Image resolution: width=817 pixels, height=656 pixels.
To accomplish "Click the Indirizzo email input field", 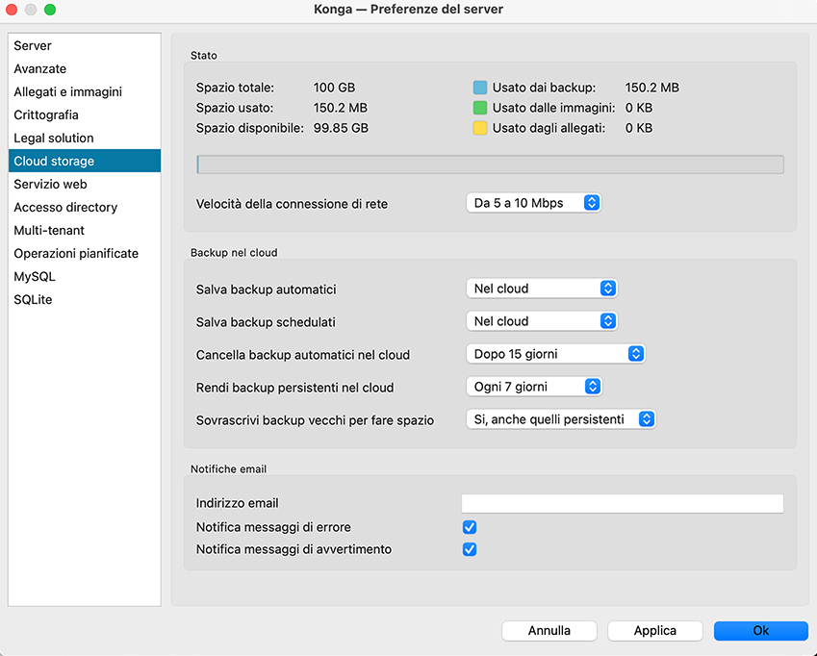I will point(622,504).
